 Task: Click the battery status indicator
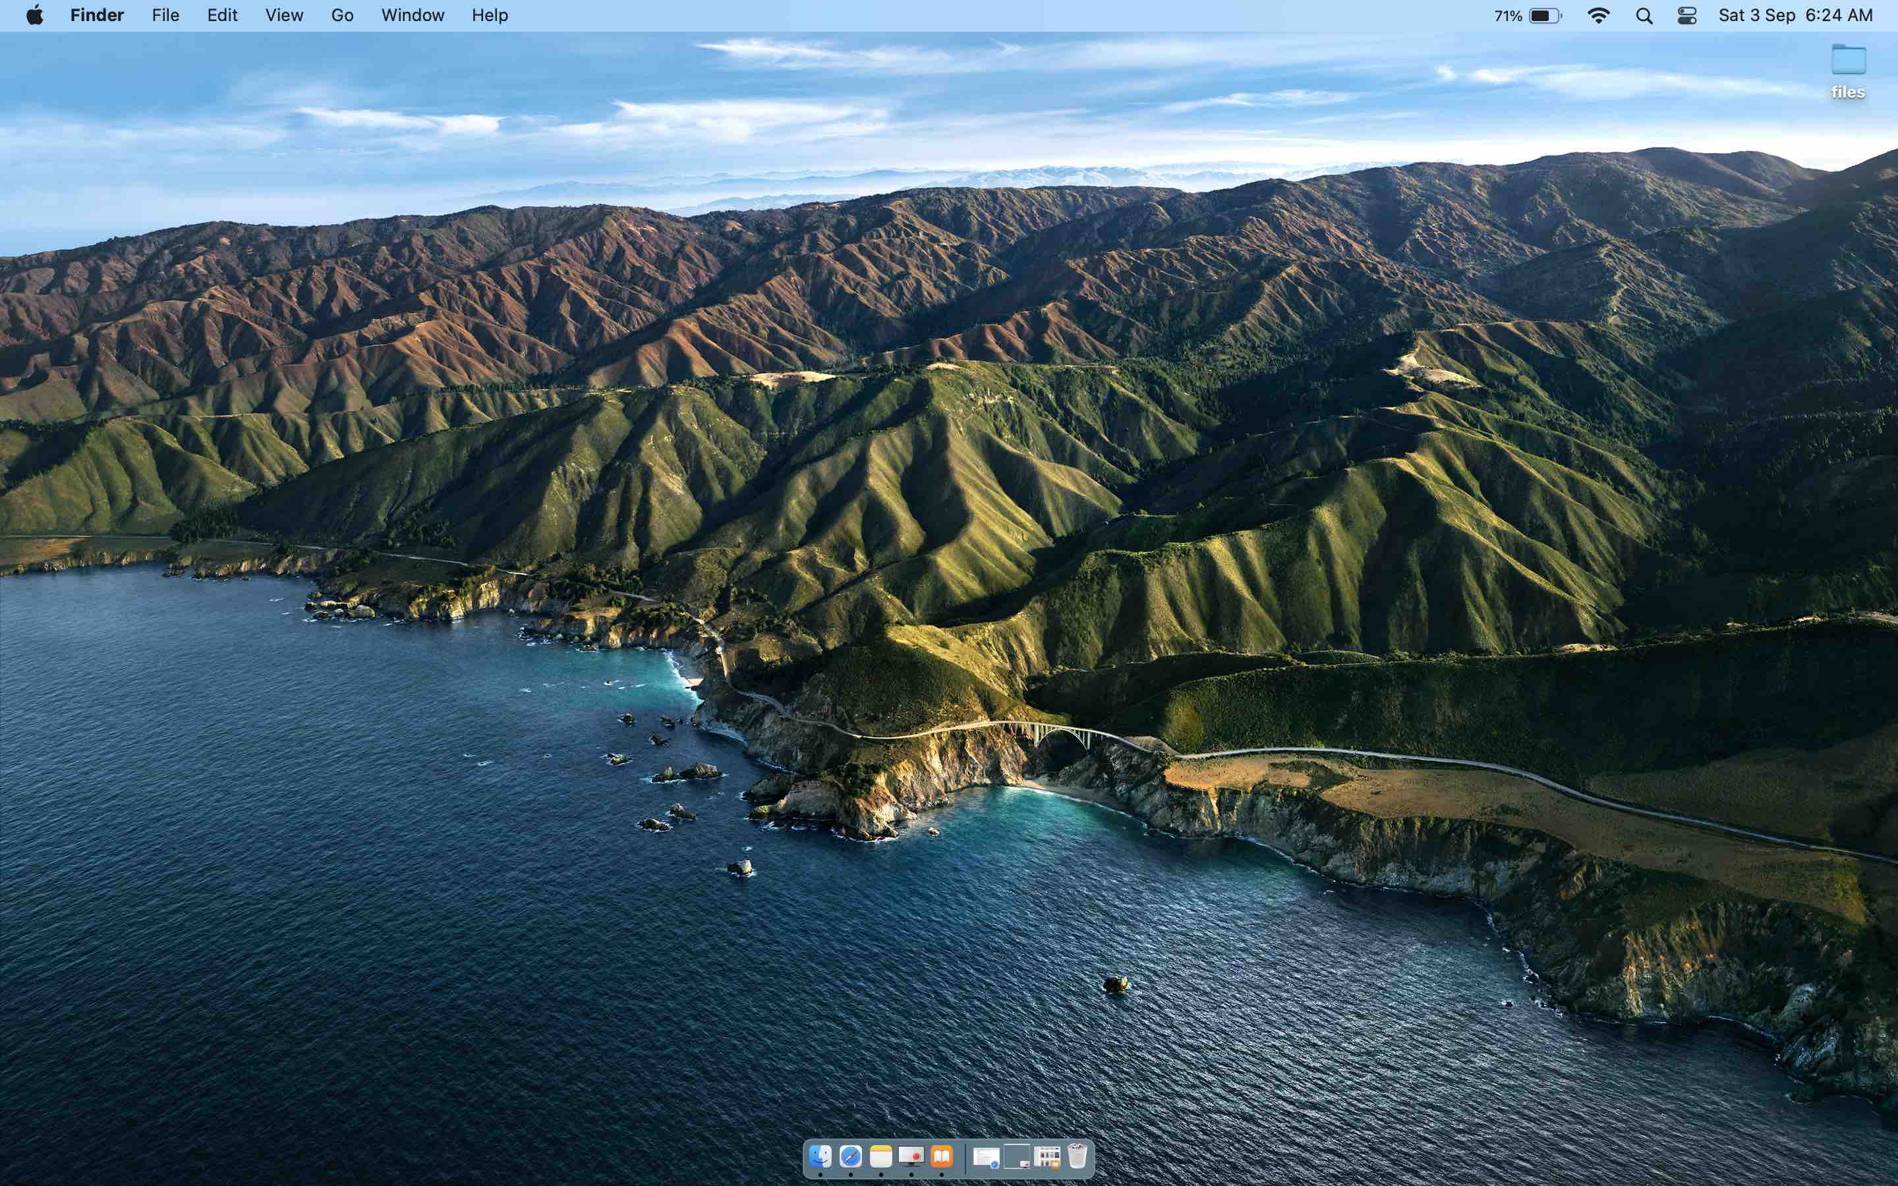pyautogui.click(x=1543, y=16)
